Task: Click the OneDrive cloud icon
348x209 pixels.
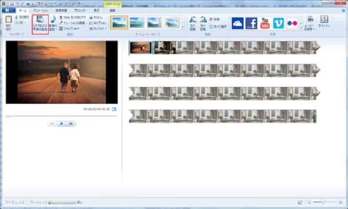Action: click(238, 23)
